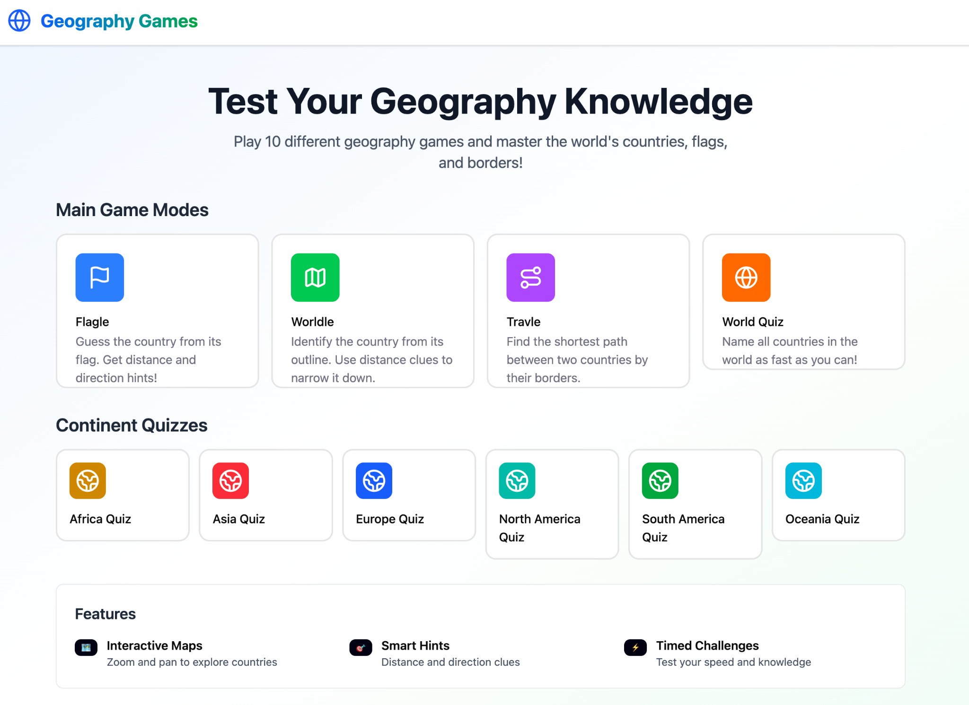Click the Interactive Maps feature icon
The height and width of the screenshot is (705, 969).
pos(86,647)
